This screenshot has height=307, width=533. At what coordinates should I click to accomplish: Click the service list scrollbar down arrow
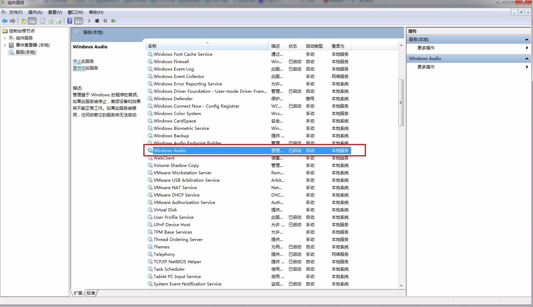[401, 285]
